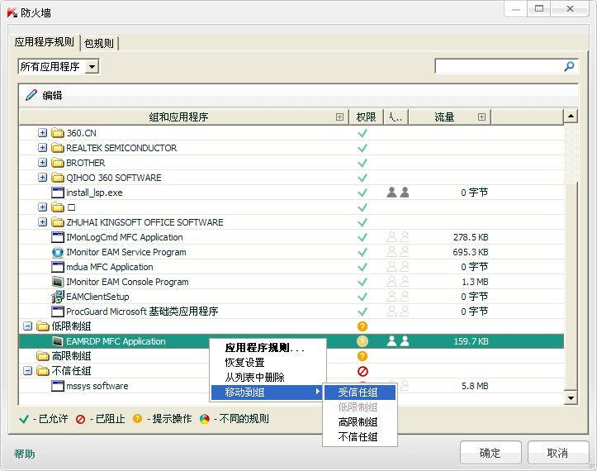Click the search magnifier icon

pyautogui.click(x=569, y=66)
